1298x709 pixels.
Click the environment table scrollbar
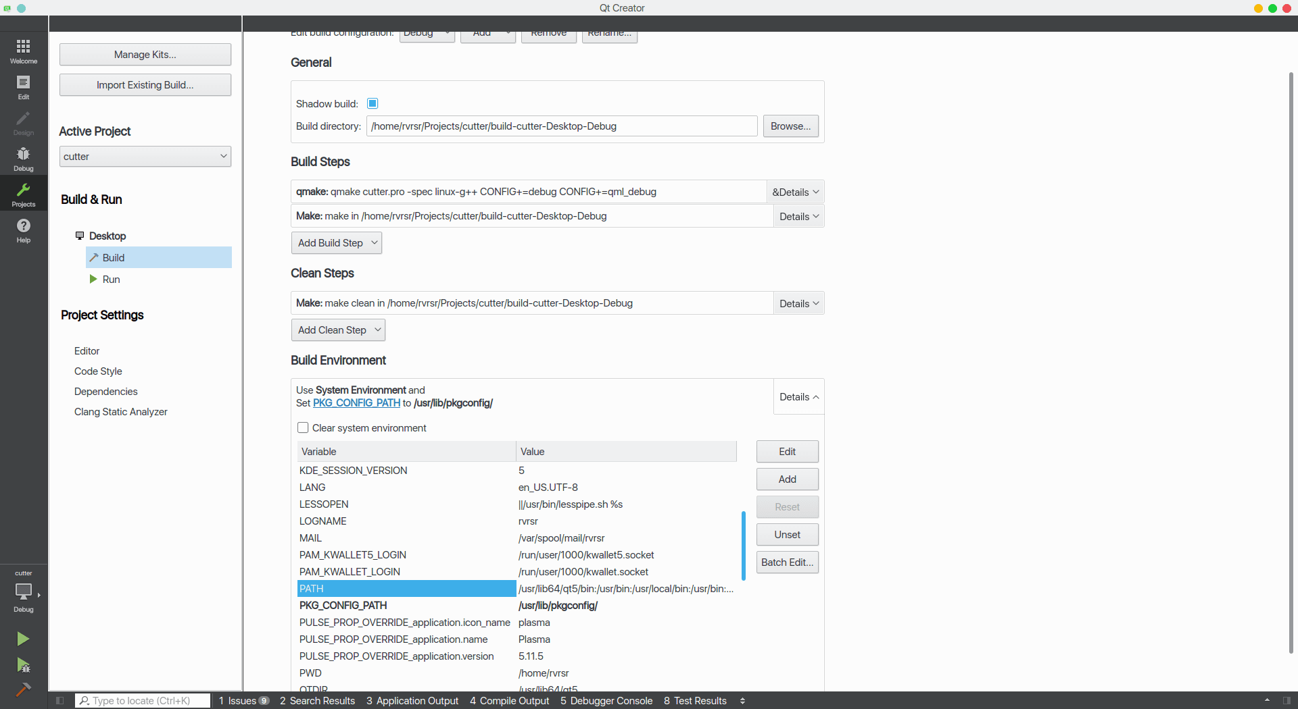(744, 546)
